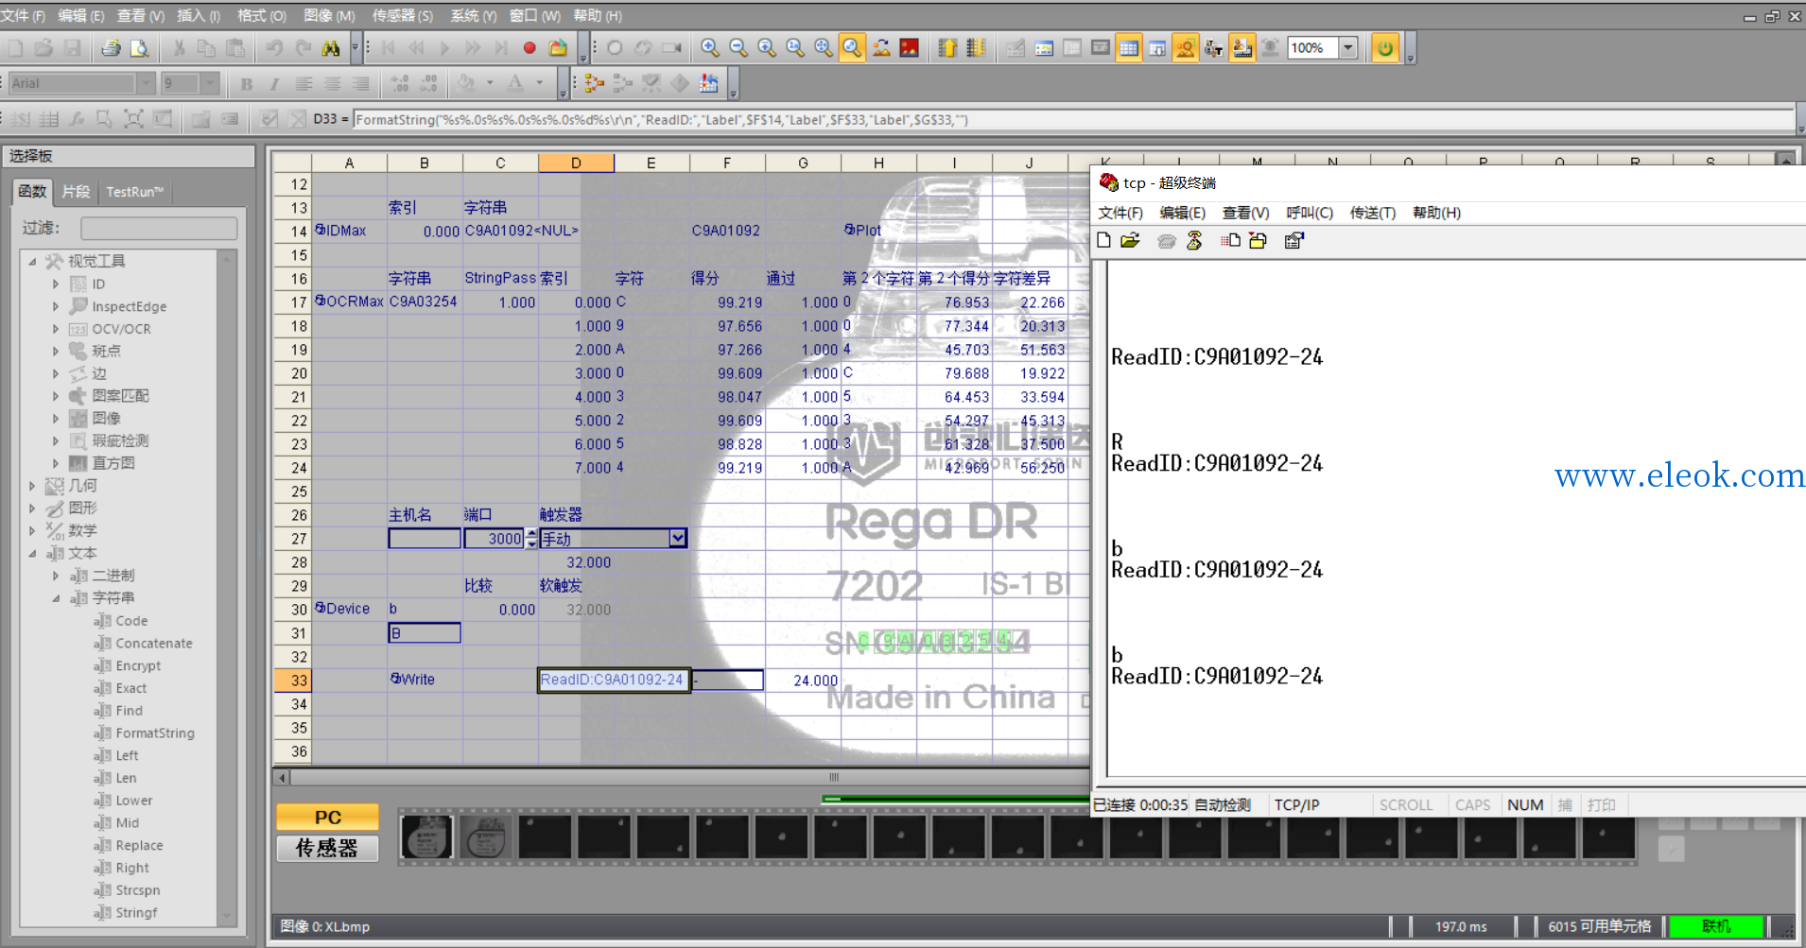Open the 手动 trigger dropdown in row 27
Image resolution: width=1806 pixels, height=948 pixels.
[678, 539]
